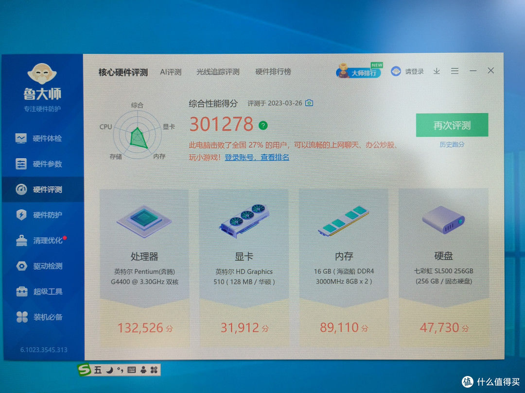
Task: Click the 处理器 chip illustration
Action: point(144,221)
